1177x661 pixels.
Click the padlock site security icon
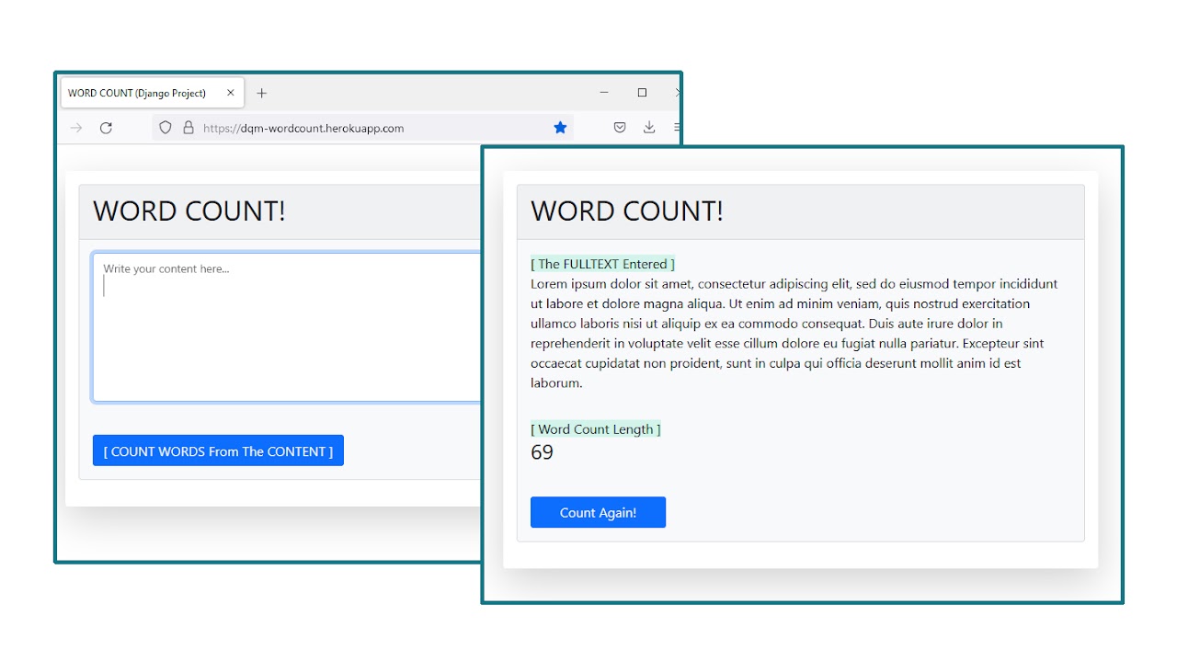[x=189, y=128]
